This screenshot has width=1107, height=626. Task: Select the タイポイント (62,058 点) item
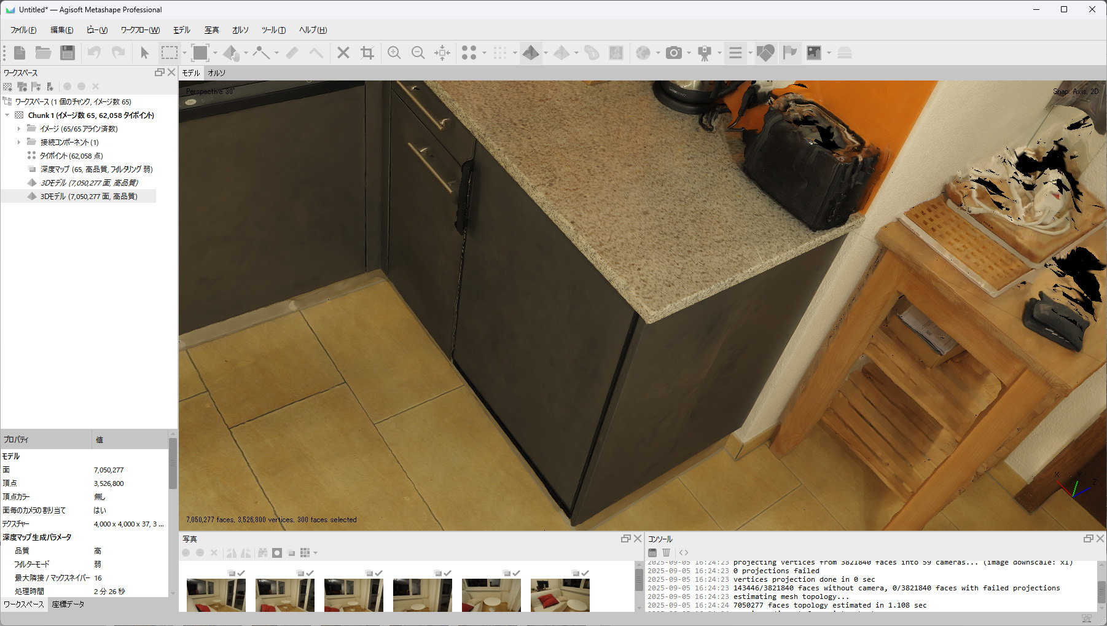pos(71,156)
